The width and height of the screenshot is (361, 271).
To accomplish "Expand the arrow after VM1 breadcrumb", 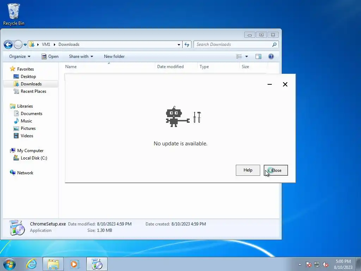I will (x=55, y=44).
